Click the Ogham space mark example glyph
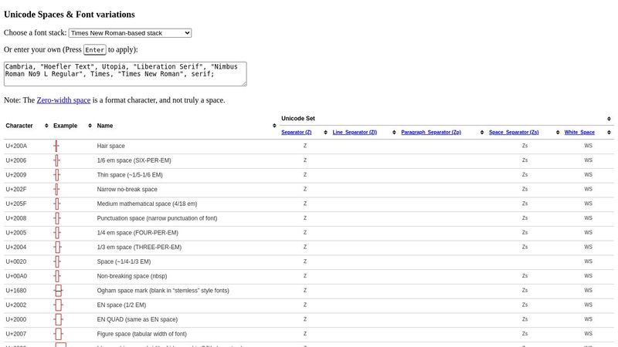Viewport: 618px width, 347px height. [58, 291]
